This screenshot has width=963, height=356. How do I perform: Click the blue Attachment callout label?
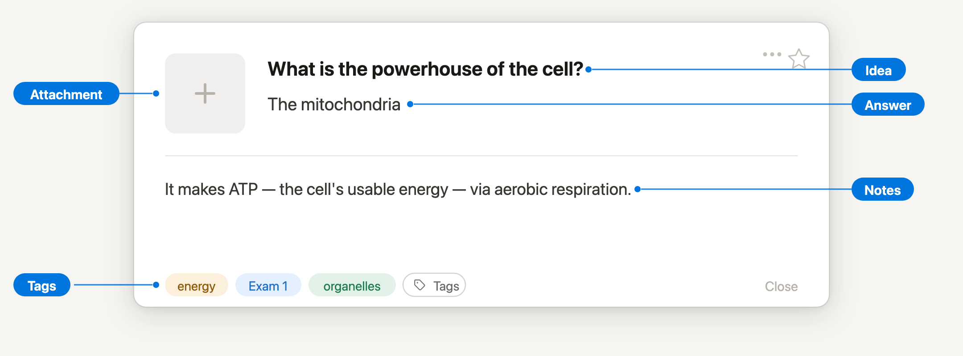pyautogui.click(x=66, y=93)
